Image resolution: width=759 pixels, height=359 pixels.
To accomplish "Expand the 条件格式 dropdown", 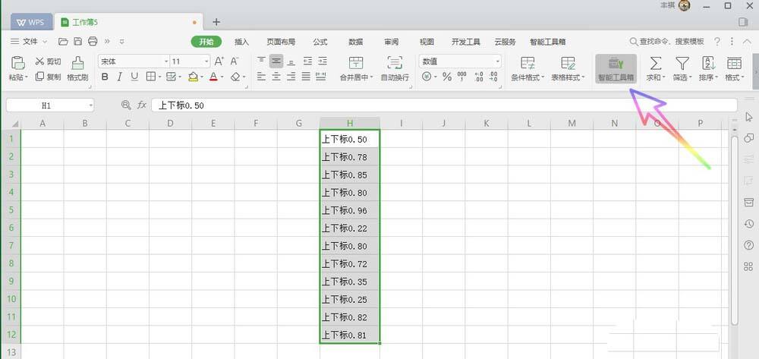I will click(543, 77).
